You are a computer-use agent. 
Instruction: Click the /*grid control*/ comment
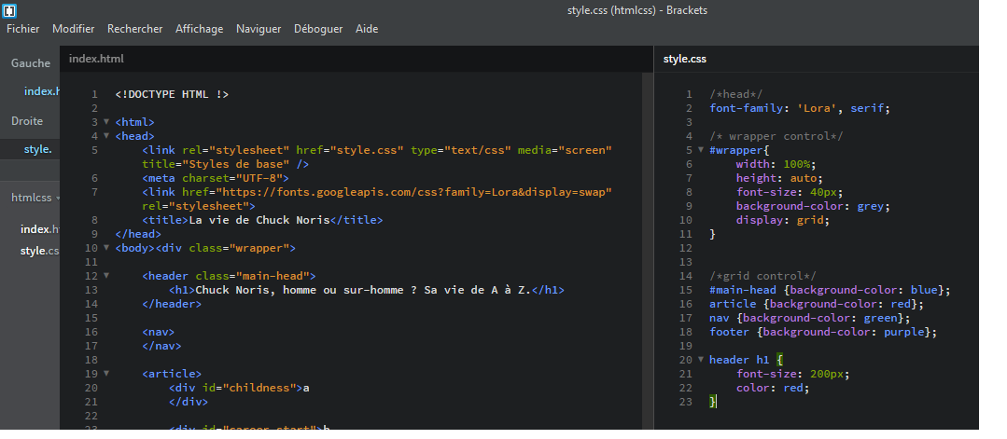[763, 276]
